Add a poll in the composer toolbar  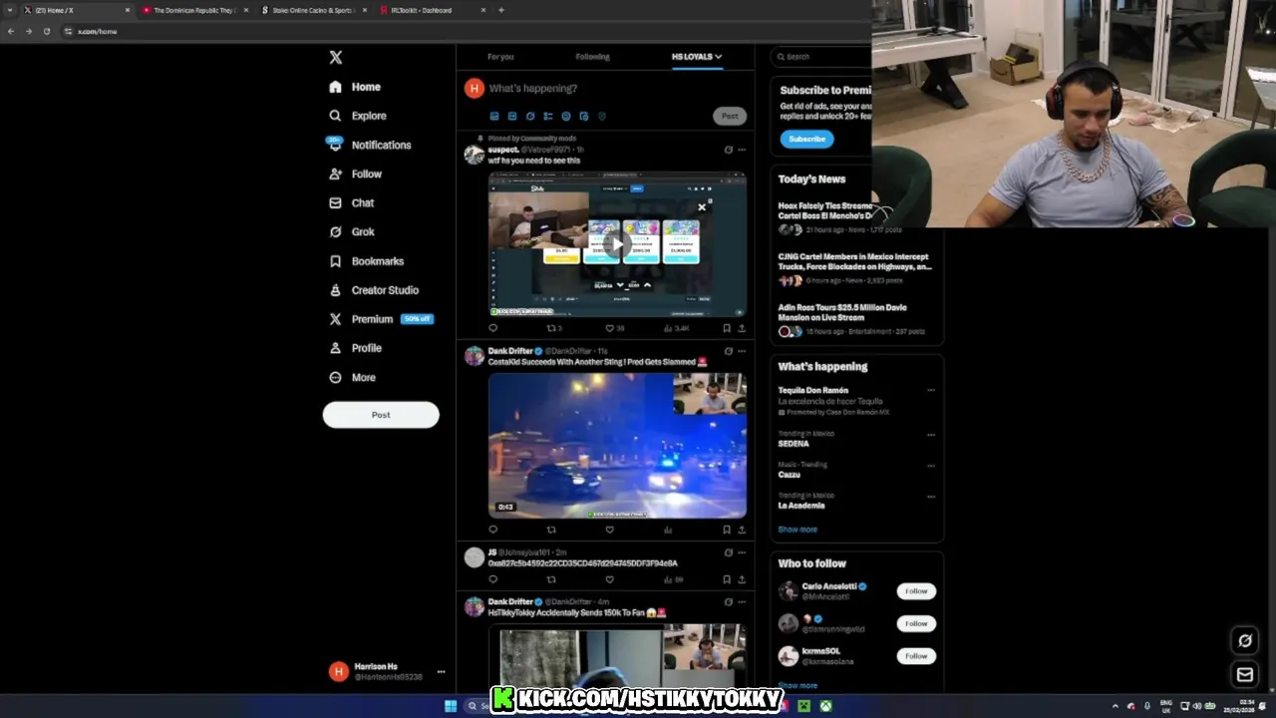(x=548, y=116)
